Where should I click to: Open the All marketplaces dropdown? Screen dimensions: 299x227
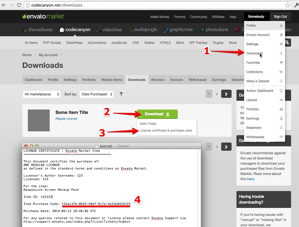coord(42,94)
